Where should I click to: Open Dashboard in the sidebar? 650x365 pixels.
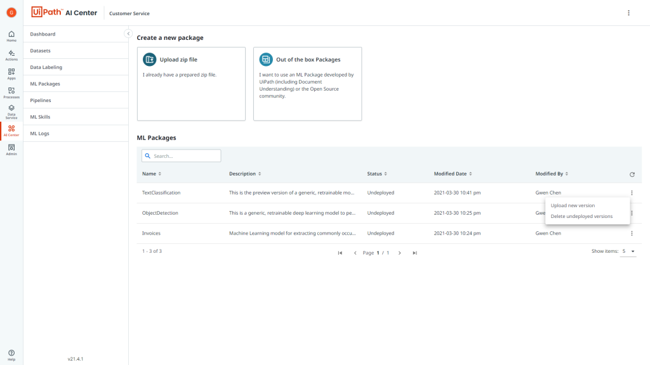click(x=76, y=34)
